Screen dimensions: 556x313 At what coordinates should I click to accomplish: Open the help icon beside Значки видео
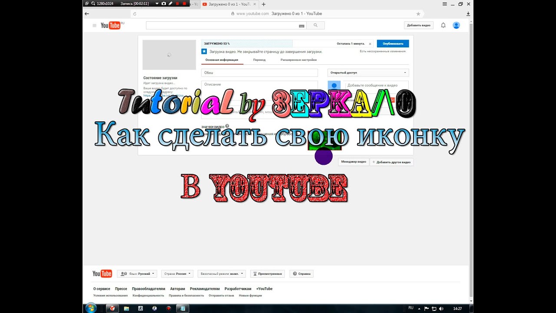[x=227, y=126]
